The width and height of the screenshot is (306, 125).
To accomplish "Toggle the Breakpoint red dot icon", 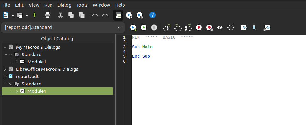I will (199, 27).
